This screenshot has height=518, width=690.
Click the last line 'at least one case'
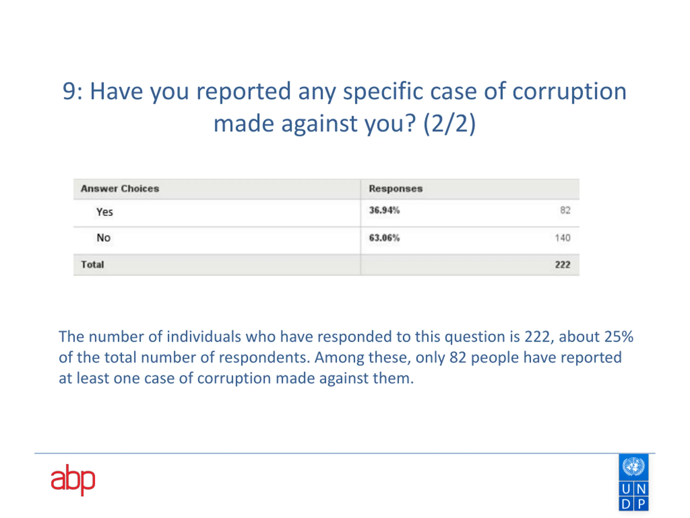(236, 378)
